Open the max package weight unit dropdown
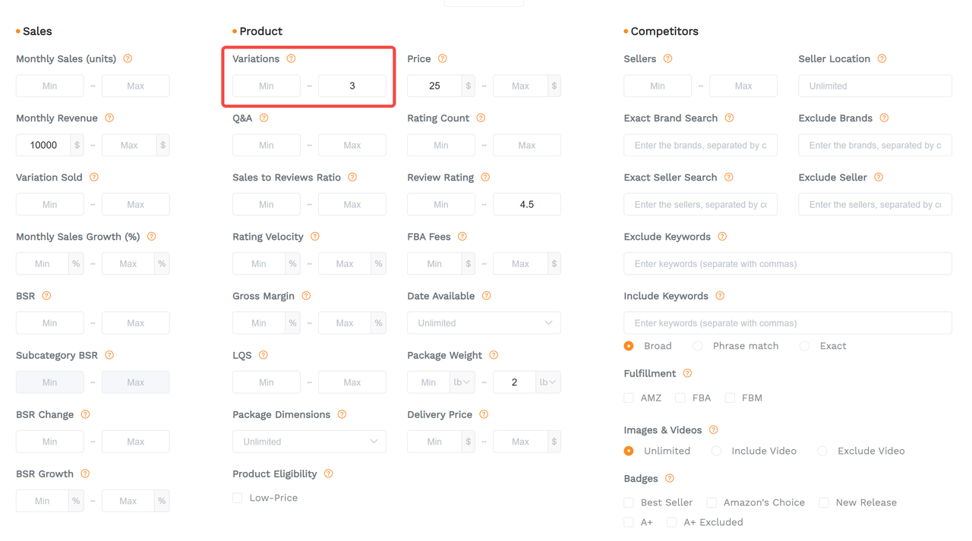The width and height of the screenshot is (972, 541). click(548, 382)
